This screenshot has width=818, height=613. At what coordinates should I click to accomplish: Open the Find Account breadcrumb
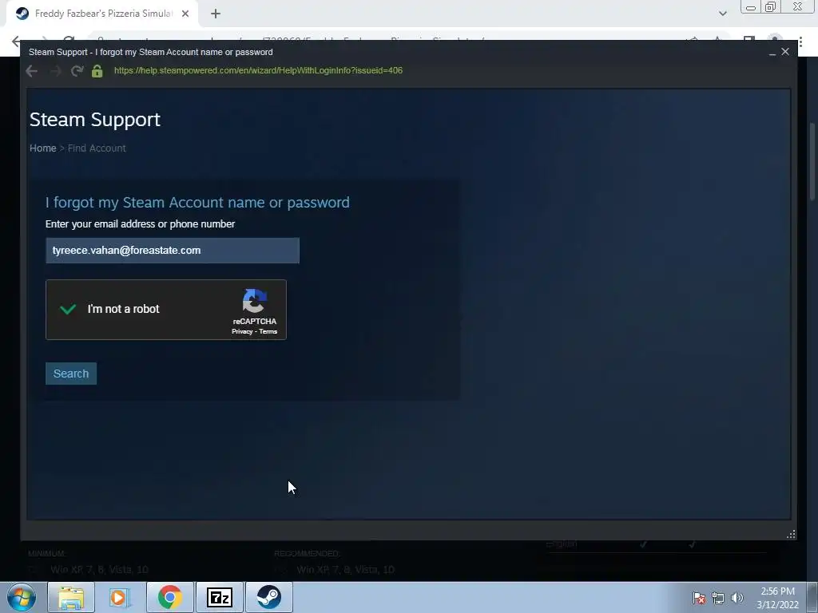(x=97, y=148)
